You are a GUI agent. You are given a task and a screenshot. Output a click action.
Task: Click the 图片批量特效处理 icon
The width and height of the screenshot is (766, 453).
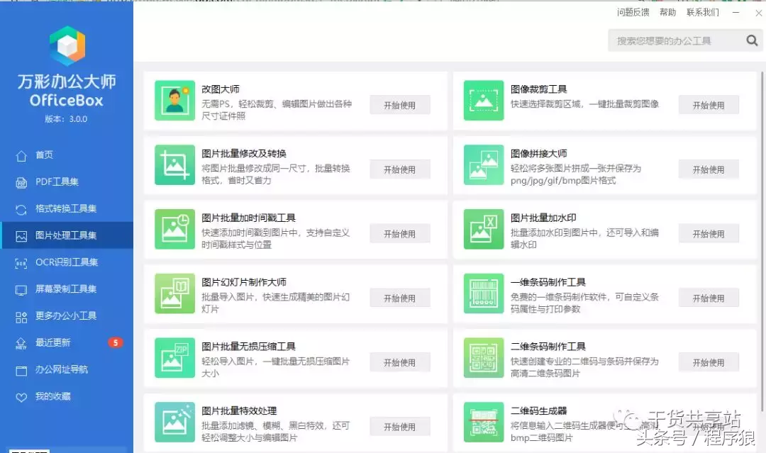pos(175,423)
